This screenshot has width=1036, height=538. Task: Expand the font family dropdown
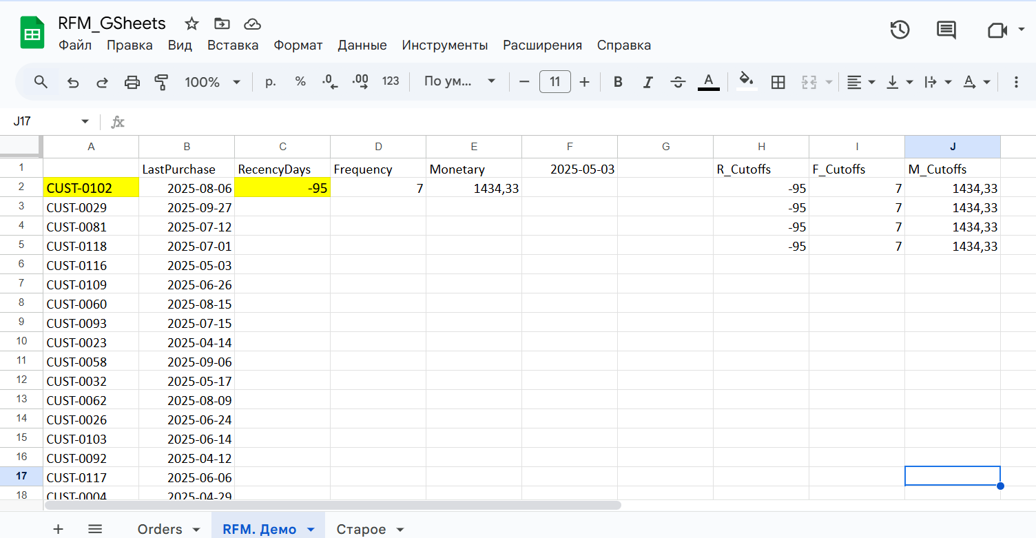tap(459, 82)
